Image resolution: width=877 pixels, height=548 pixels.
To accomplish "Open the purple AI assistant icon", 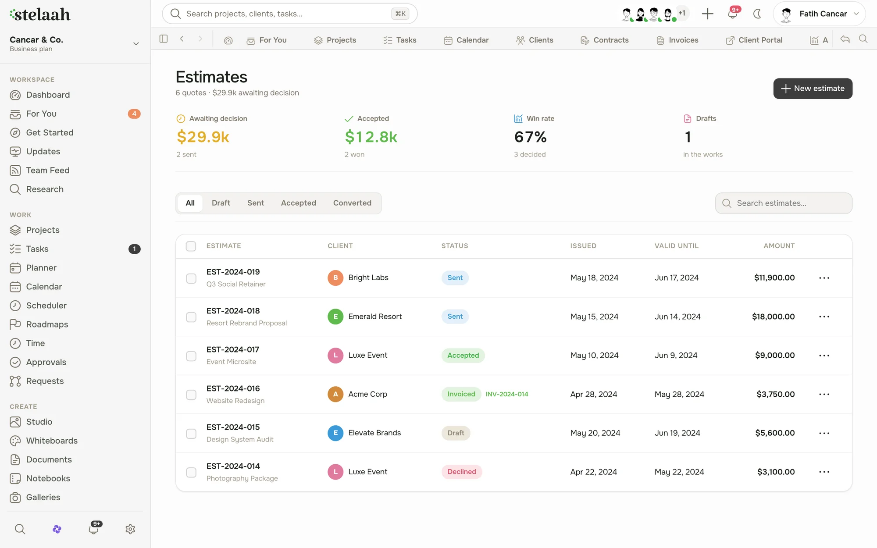I will (x=57, y=529).
